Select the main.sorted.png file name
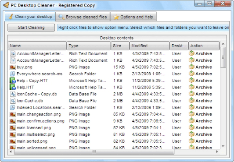The height and width of the screenshot is (162, 234). pyautogui.click(x=32, y=141)
